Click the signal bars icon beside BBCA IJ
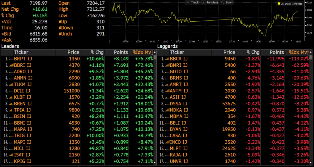 click(x=167, y=59)
